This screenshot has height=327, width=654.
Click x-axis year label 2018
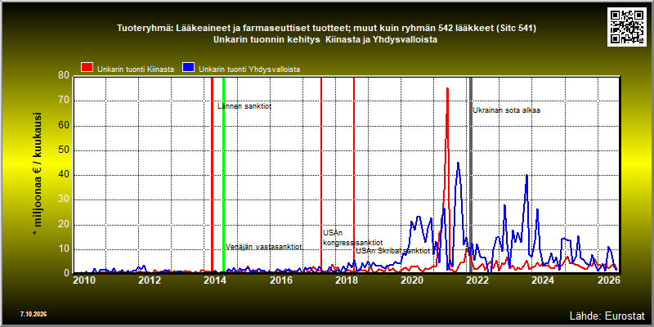[346, 280]
